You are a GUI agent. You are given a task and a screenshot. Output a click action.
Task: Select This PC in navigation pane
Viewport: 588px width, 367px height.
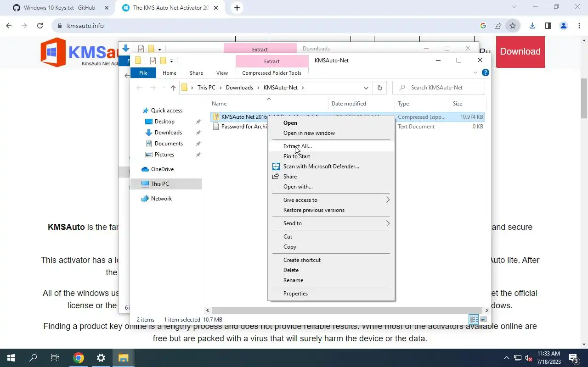coord(159,183)
